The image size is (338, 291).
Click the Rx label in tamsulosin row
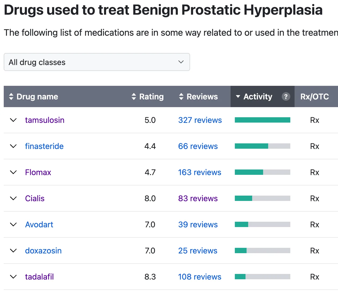(315, 120)
